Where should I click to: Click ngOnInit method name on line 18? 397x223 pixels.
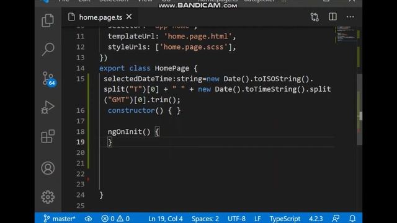pos(125,132)
